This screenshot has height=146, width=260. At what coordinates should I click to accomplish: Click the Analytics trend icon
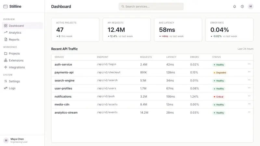click(6, 32)
